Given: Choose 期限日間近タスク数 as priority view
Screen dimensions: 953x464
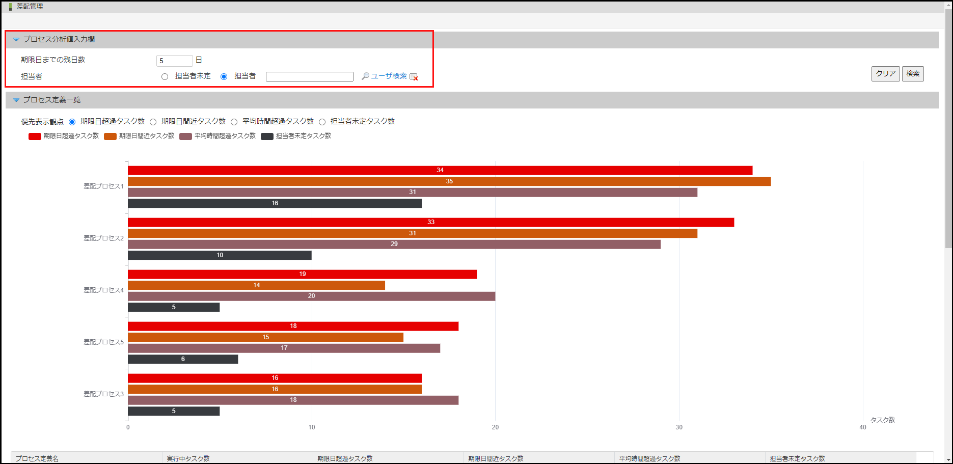Looking at the screenshot, I should point(153,122).
